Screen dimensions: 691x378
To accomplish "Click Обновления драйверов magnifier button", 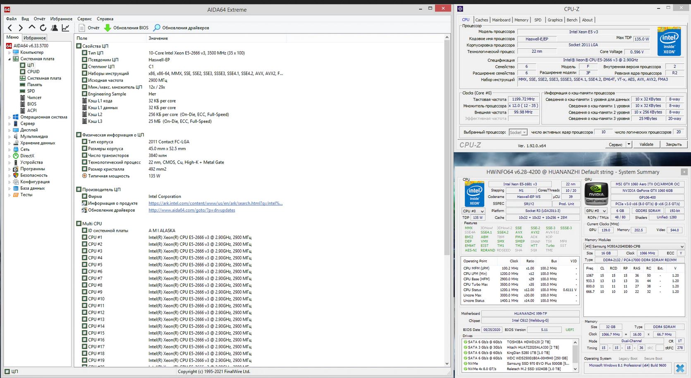I will (x=181, y=28).
